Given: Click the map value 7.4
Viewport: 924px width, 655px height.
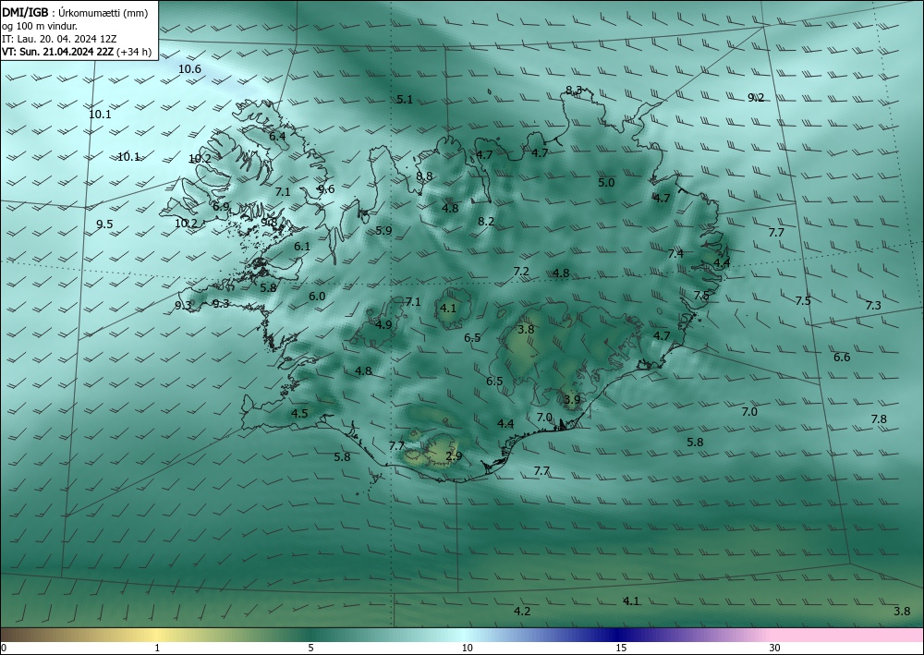Looking at the screenshot, I should tap(676, 254).
